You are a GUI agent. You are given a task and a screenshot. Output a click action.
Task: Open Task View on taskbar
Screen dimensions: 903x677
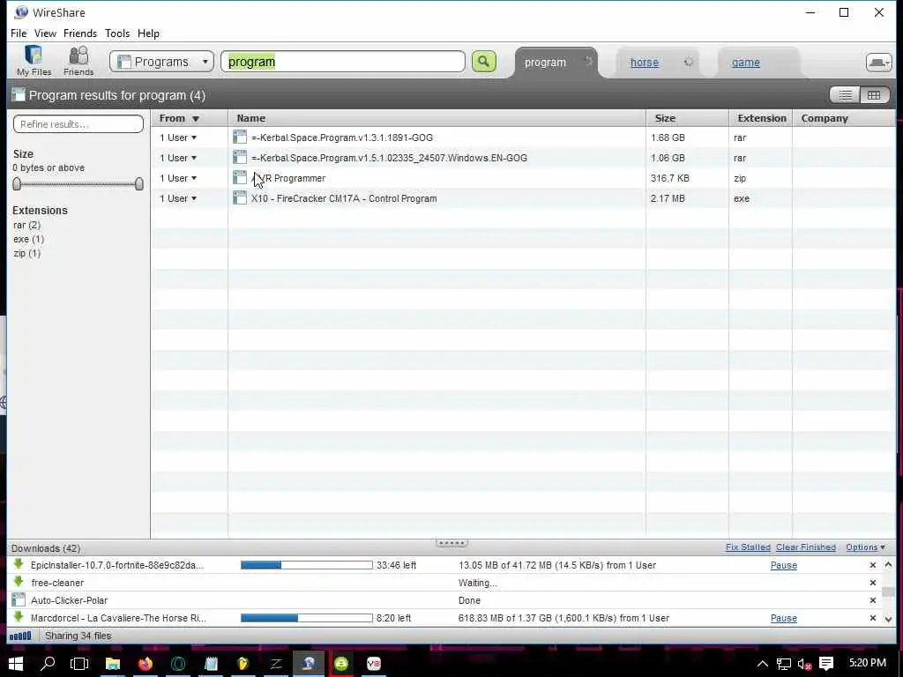click(x=79, y=664)
